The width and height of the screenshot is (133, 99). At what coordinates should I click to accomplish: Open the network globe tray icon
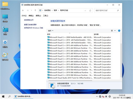point(100,97)
